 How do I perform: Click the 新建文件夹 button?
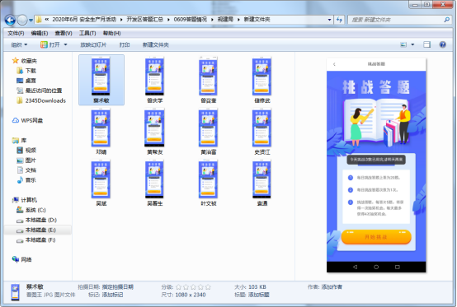point(155,44)
